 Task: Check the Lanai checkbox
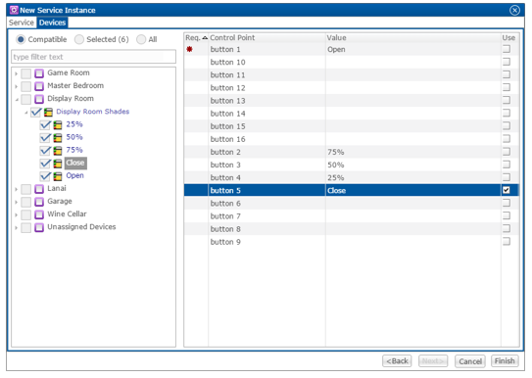point(26,189)
